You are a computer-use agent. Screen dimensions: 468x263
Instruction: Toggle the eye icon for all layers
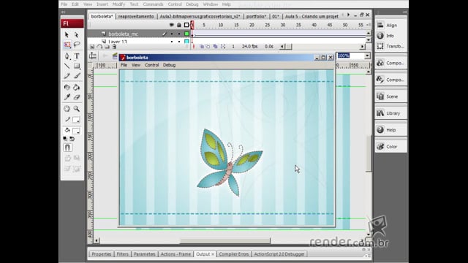(x=172, y=25)
